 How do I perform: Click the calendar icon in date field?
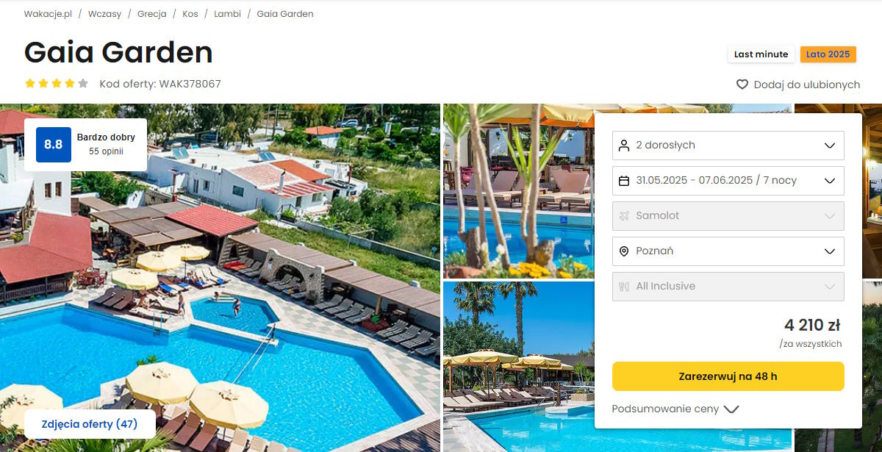624,181
